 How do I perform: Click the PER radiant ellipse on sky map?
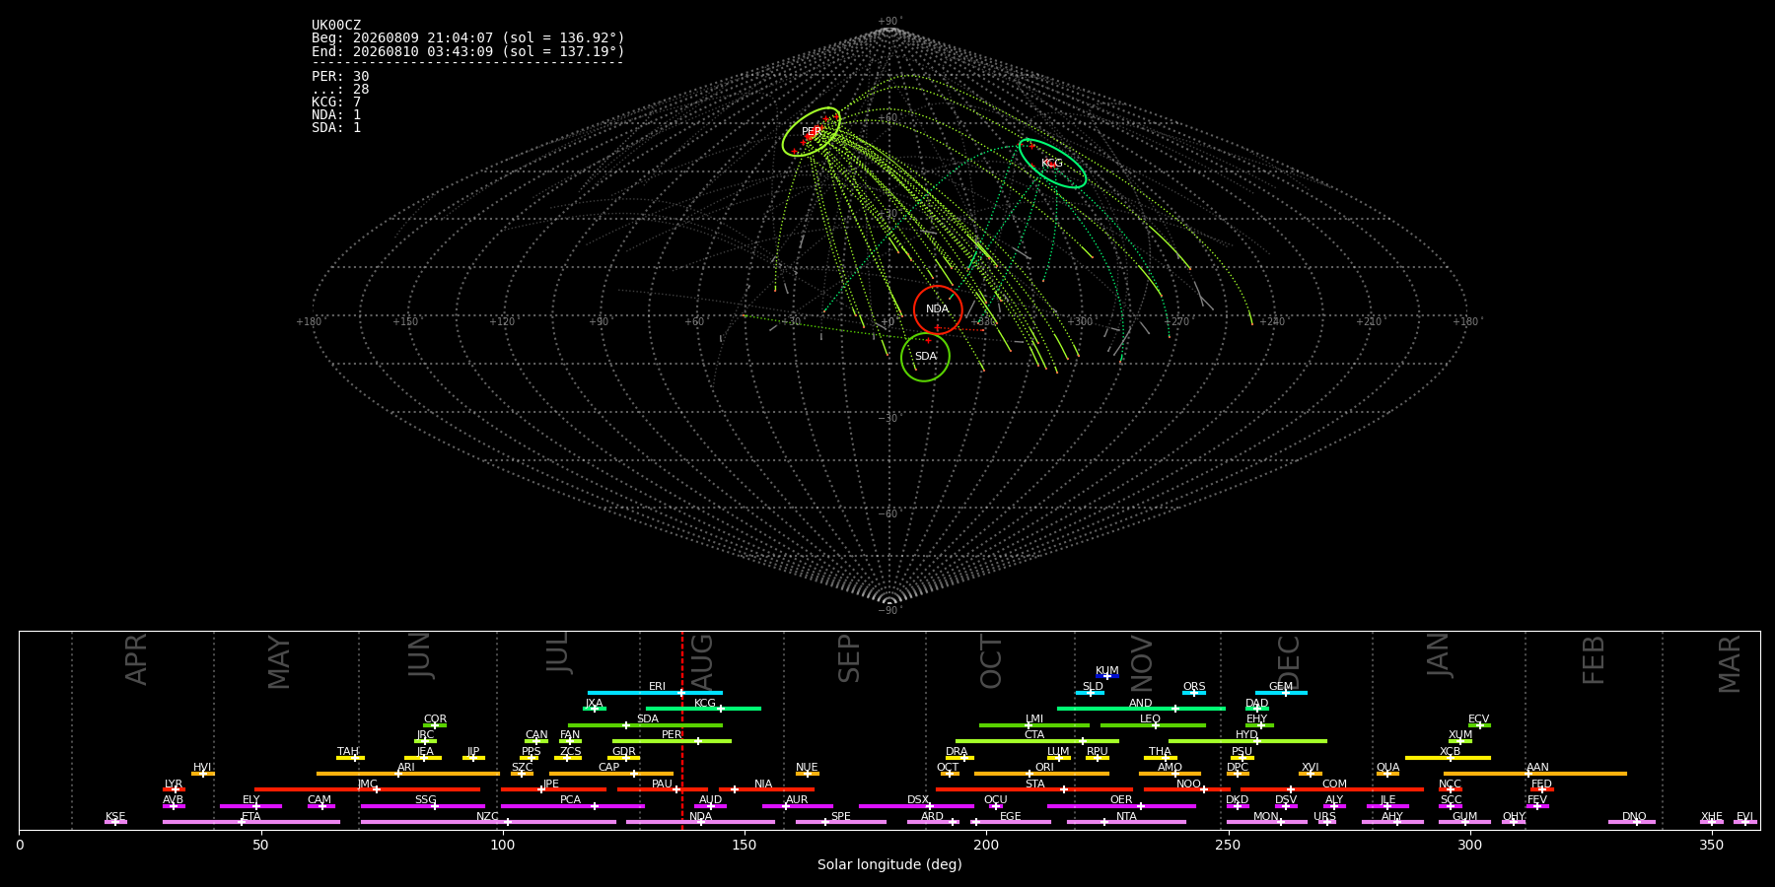tap(812, 132)
